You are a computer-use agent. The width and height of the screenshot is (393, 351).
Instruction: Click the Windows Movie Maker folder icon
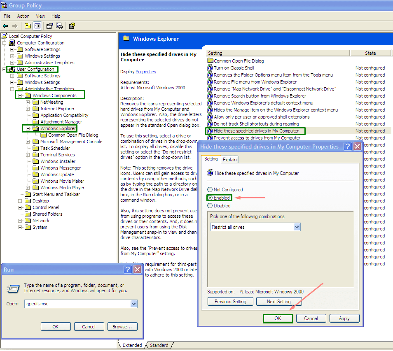36,181
